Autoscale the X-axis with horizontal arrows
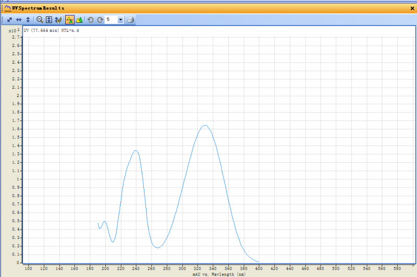This screenshot has width=417, height=277. coord(19,20)
